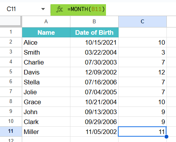
Task: Select column A header
Action: 46,21
